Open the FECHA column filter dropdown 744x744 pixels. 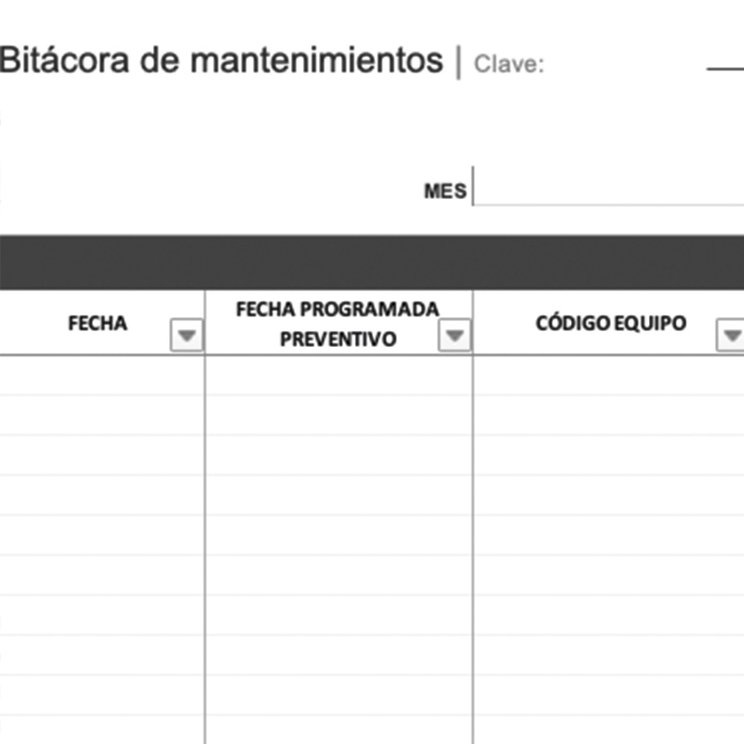click(187, 336)
